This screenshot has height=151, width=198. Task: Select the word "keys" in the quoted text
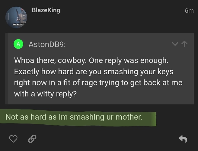(x=165, y=72)
